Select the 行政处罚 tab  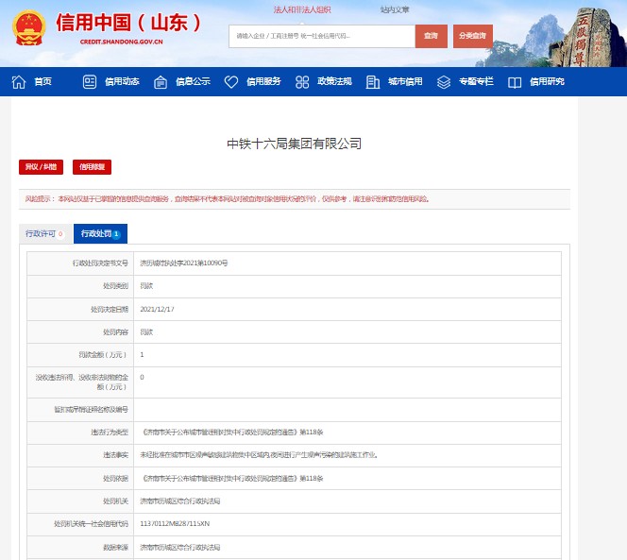pos(99,233)
